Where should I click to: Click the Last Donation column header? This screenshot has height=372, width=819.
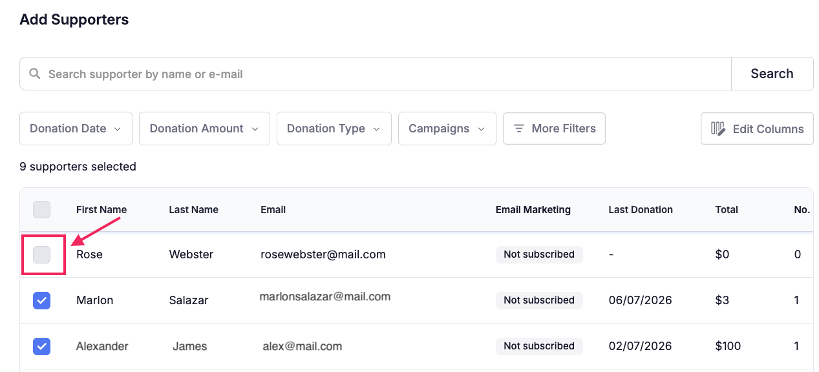point(641,209)
